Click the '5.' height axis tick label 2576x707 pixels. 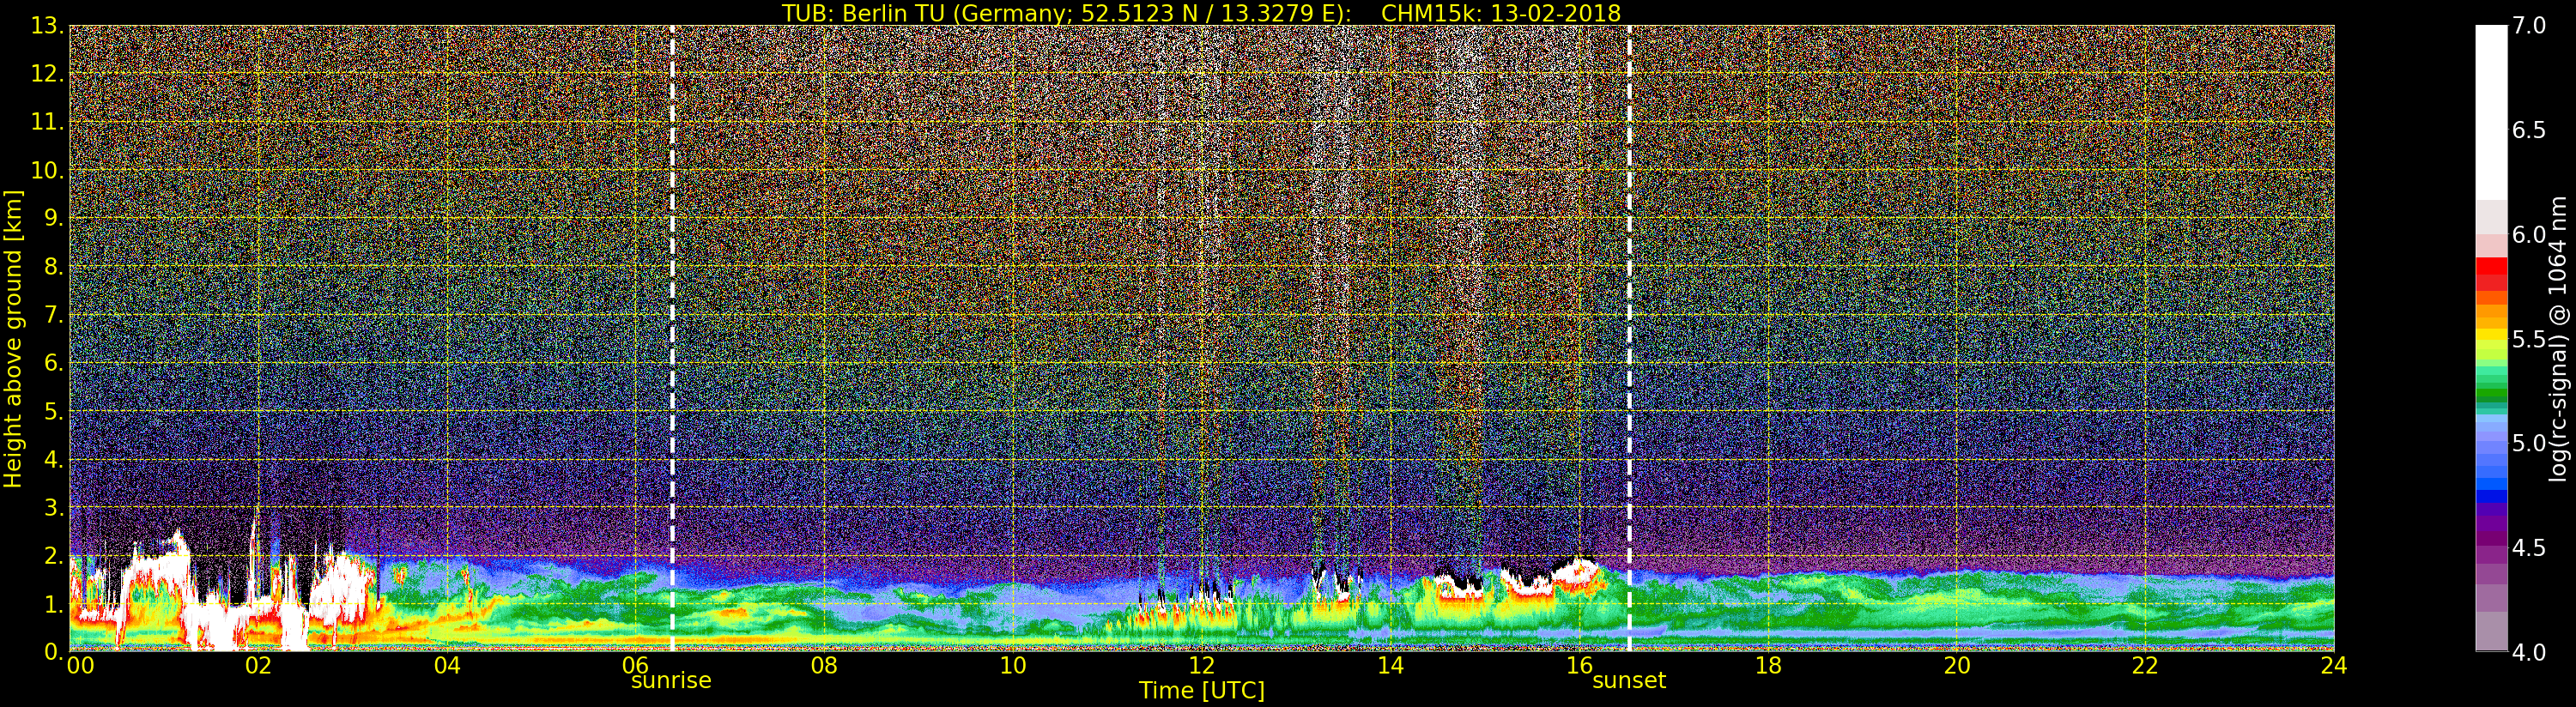tap(54, 411)
